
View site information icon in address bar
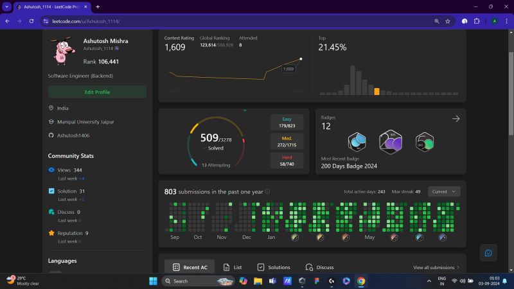click(x=46, y=21)
